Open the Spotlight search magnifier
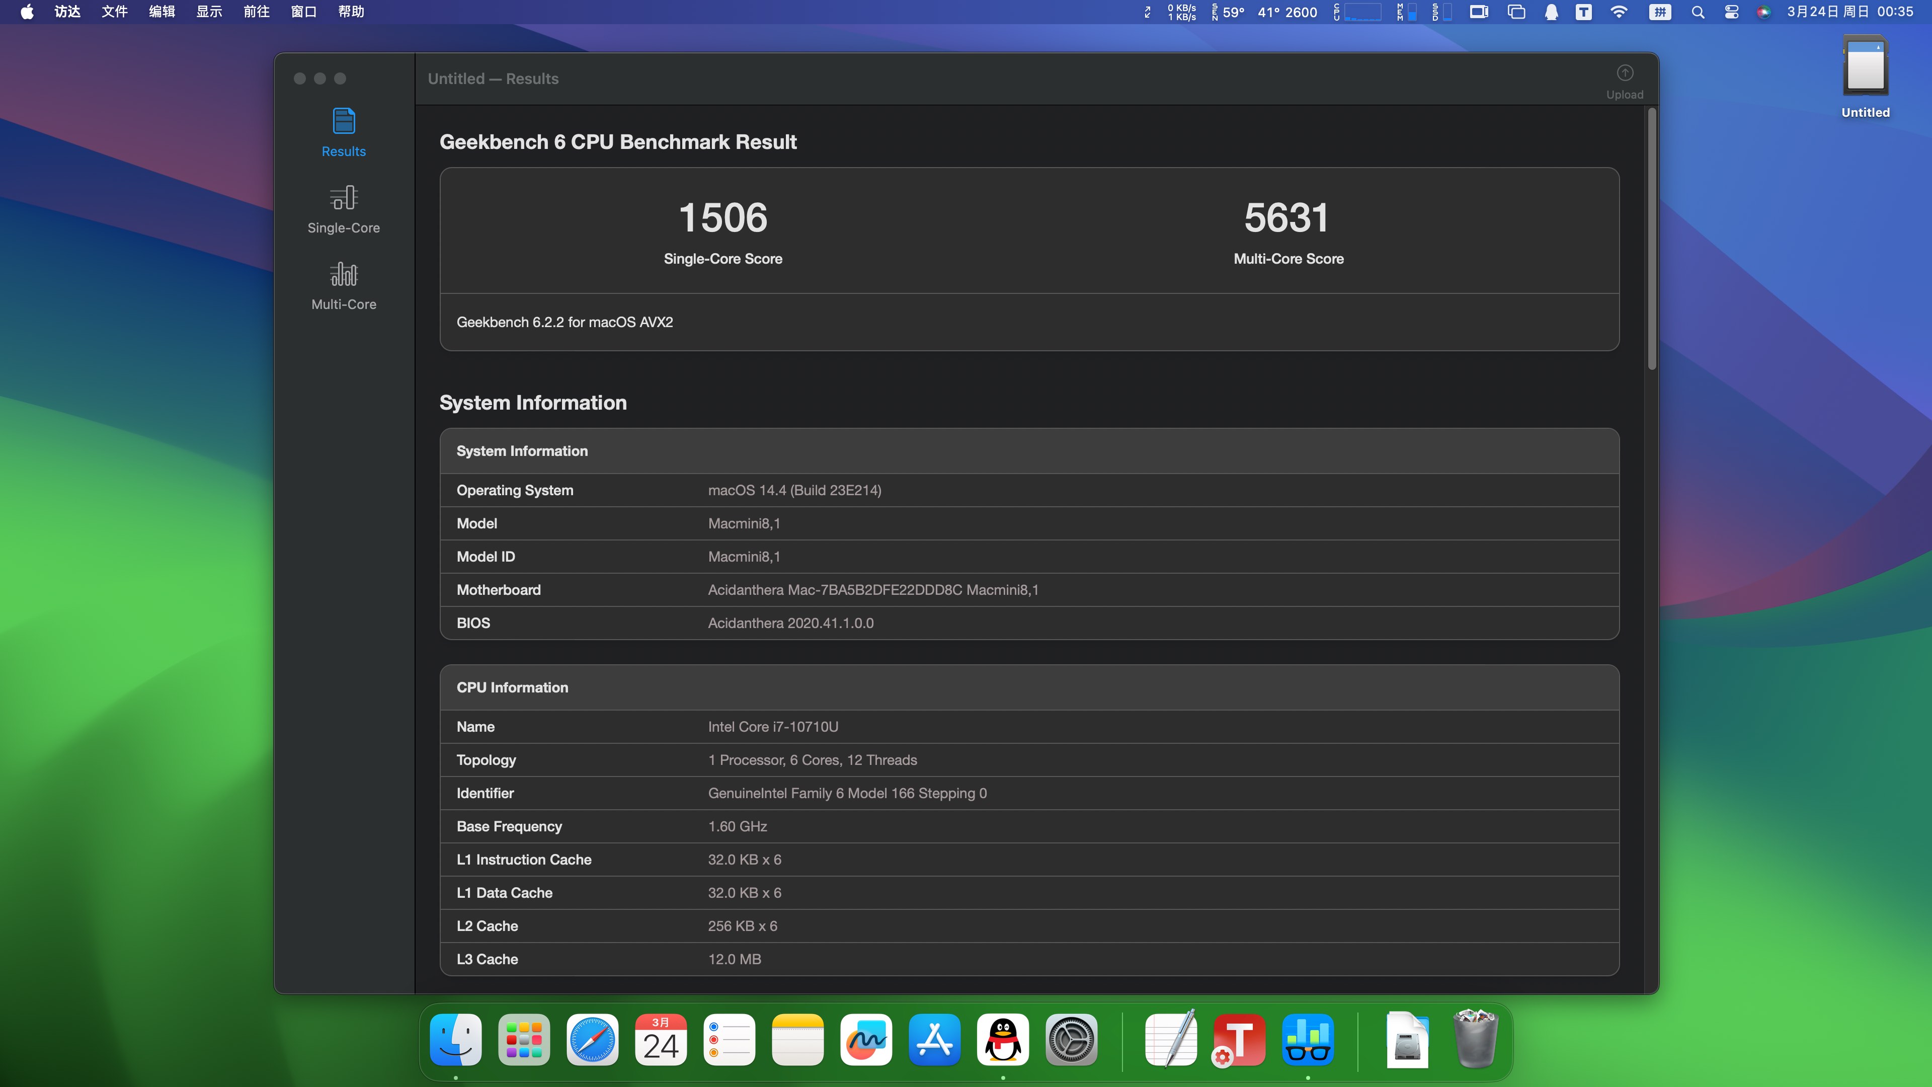1932x1087 pixels. coord(1697,12)
